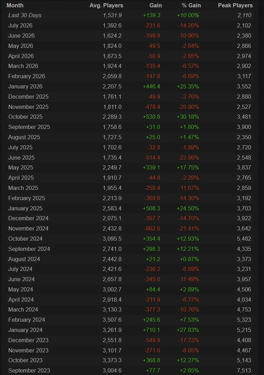This screenshot has height=375, width=264.
Task: Click the August 2024 row label
Action: (24, 259)
